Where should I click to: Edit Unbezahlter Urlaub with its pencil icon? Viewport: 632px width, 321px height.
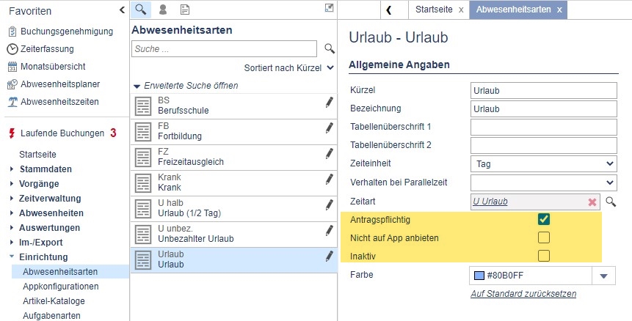tap(330, 231)
